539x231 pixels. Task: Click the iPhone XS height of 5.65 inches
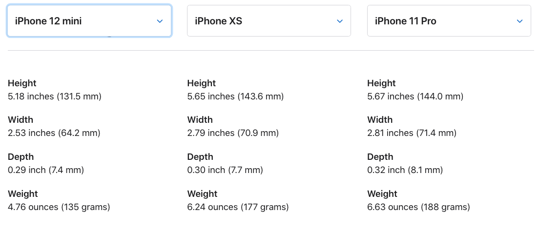tap(235, 96)
